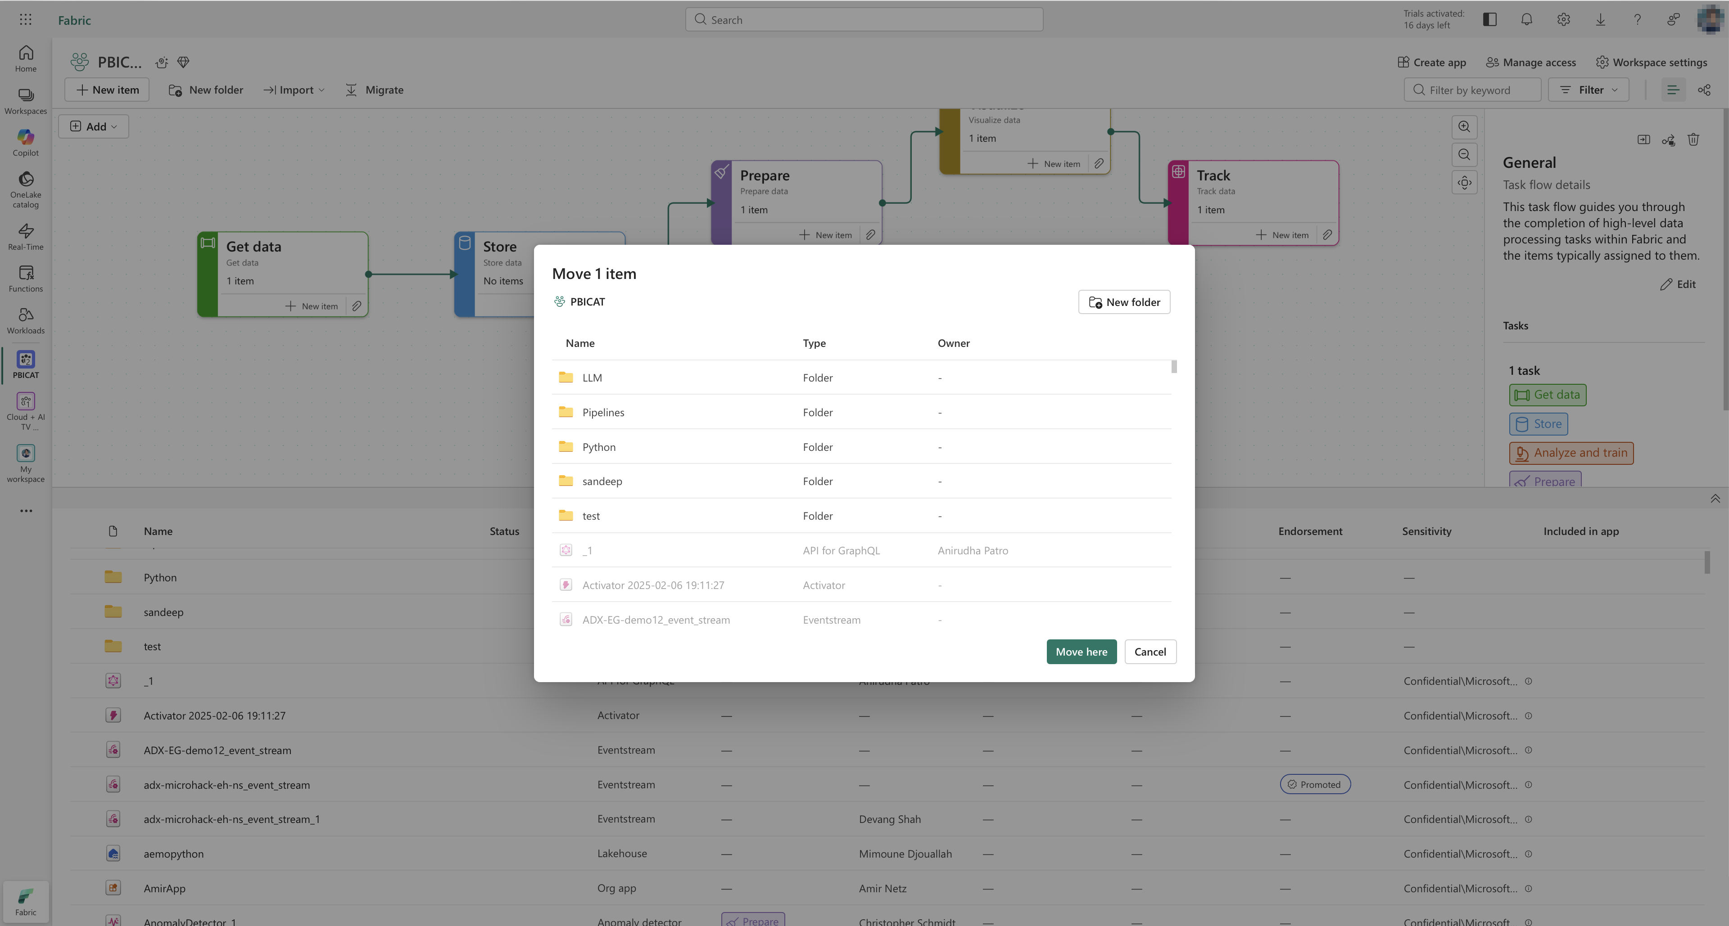The width and height of the screenshot is (1729, 926).
Task: Open aemopython lakehouse in workspace list
Action: [x=173, y=854]
